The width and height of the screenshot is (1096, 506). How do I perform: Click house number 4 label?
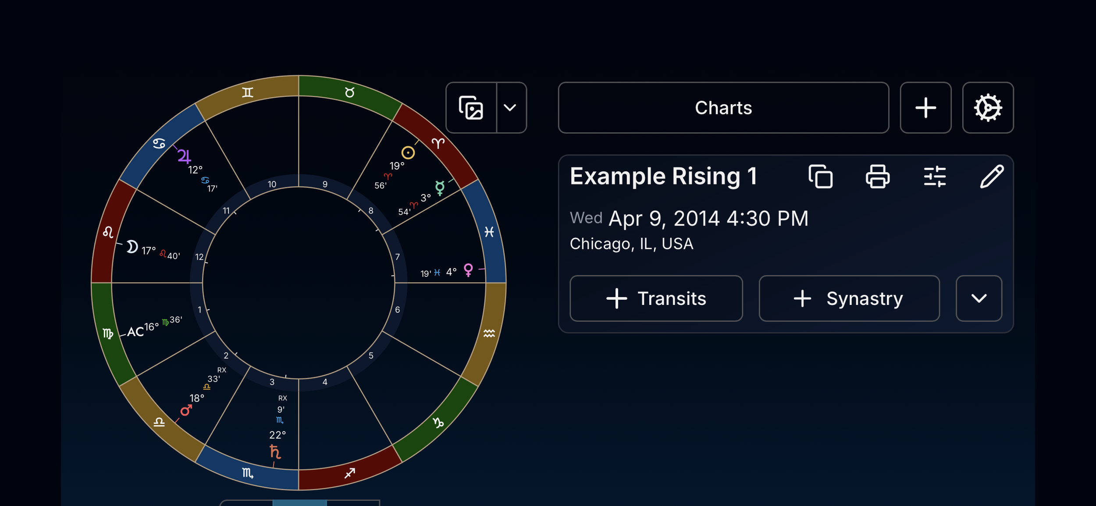(x=325, y=382)
